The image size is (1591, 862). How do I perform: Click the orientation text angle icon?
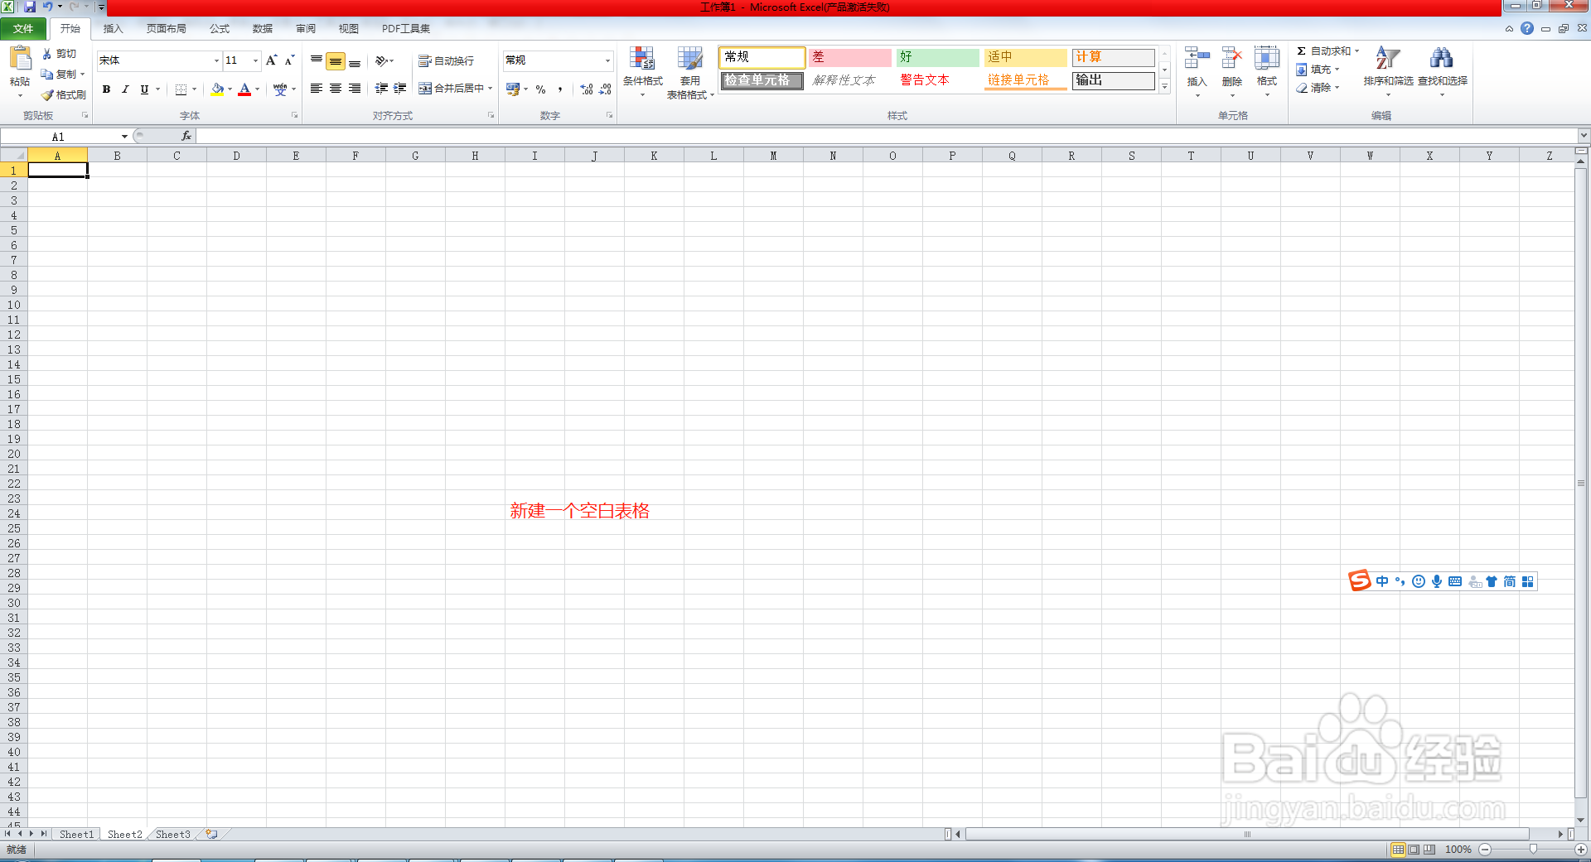pyautogui.click(x=381, y=60)
